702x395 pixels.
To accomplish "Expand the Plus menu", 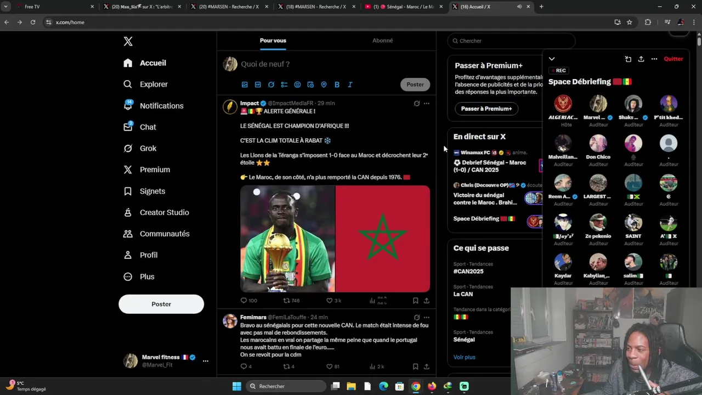I will click(x=139, y=276).
